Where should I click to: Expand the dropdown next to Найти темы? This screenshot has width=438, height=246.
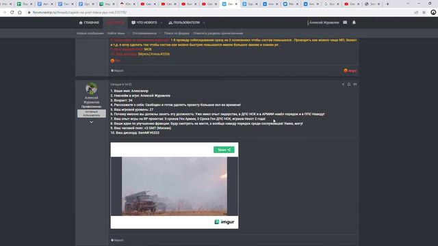pyautogui.click(x=128, y=33)
